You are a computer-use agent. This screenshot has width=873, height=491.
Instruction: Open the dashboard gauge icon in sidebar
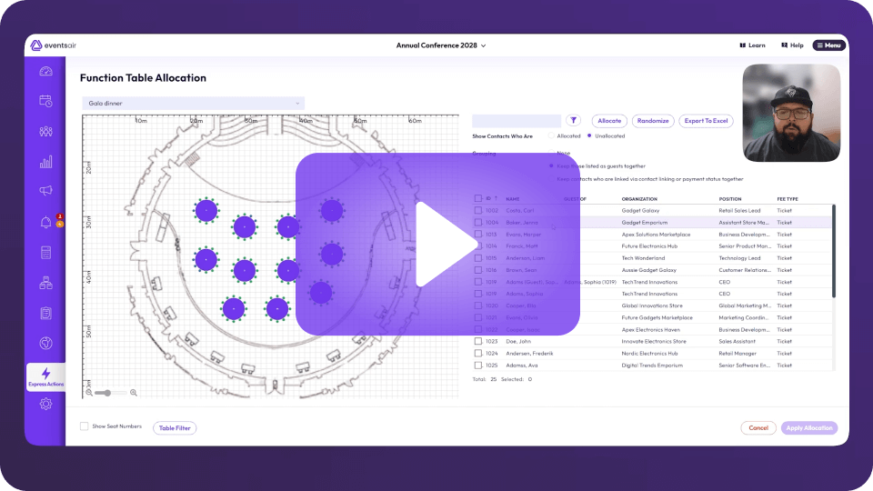click(45, 71)
